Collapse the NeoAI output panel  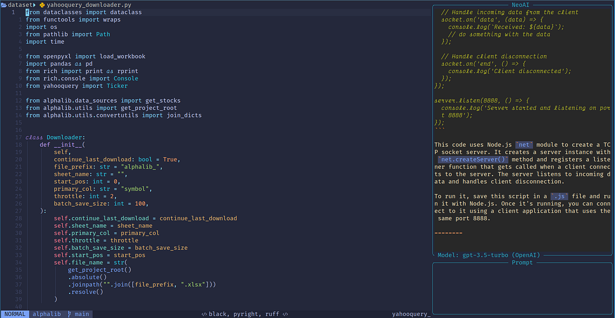[x=520, y=5]
